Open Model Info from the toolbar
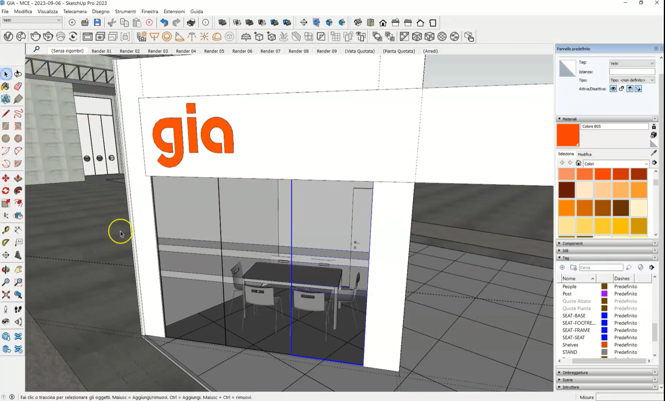This screenshot has width=665, height=401. point(205,23)
